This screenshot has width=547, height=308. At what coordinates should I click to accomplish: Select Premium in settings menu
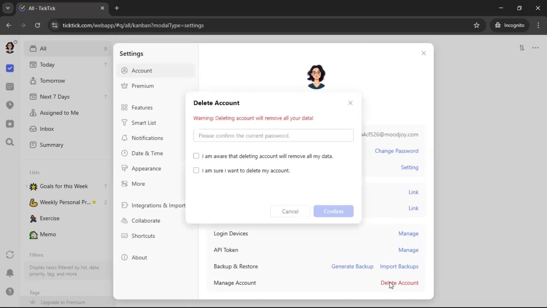[142, 86]
